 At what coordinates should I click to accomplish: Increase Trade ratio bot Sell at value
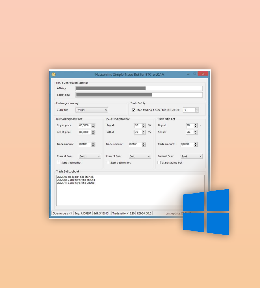pos(196,131)
